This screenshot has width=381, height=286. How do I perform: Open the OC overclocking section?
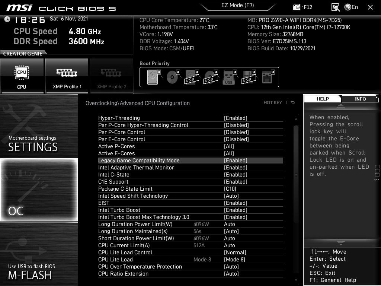(39, 190)
